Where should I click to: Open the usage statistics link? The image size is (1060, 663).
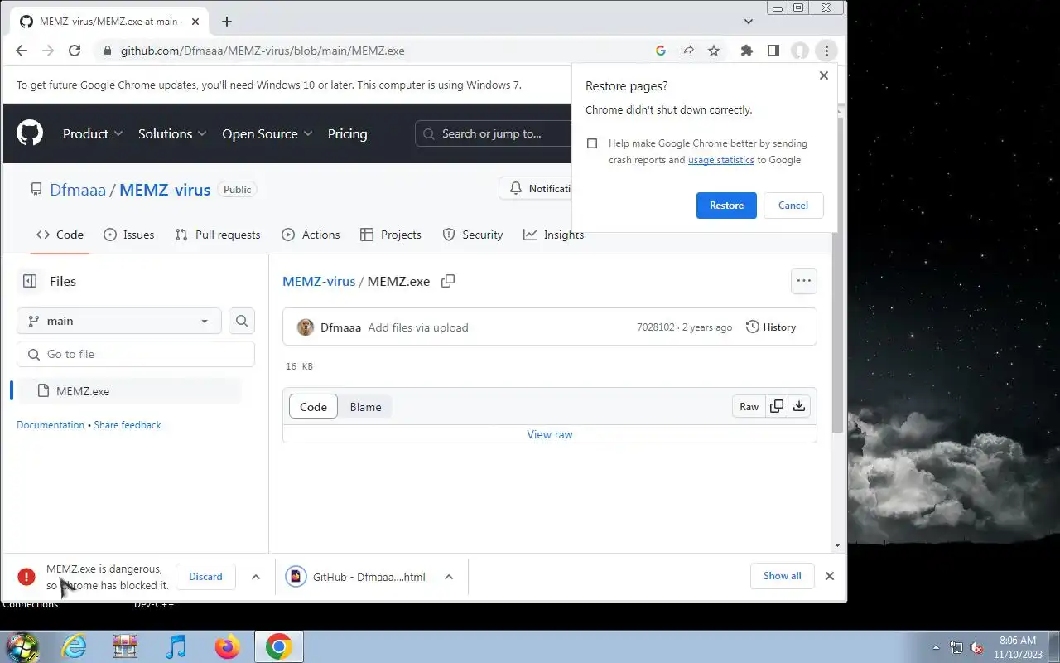721,160
